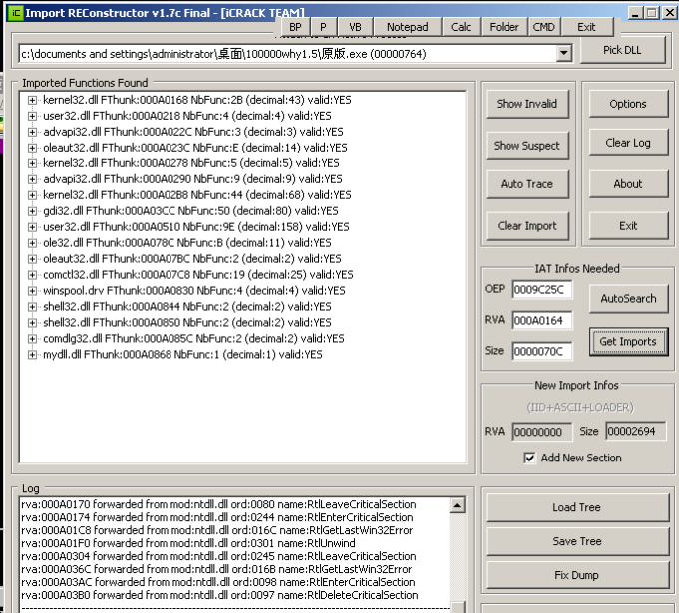Click the Size field under IAT Infos
Image resolution: width=679 pixels, height=613 pixels.
point(542,351)
